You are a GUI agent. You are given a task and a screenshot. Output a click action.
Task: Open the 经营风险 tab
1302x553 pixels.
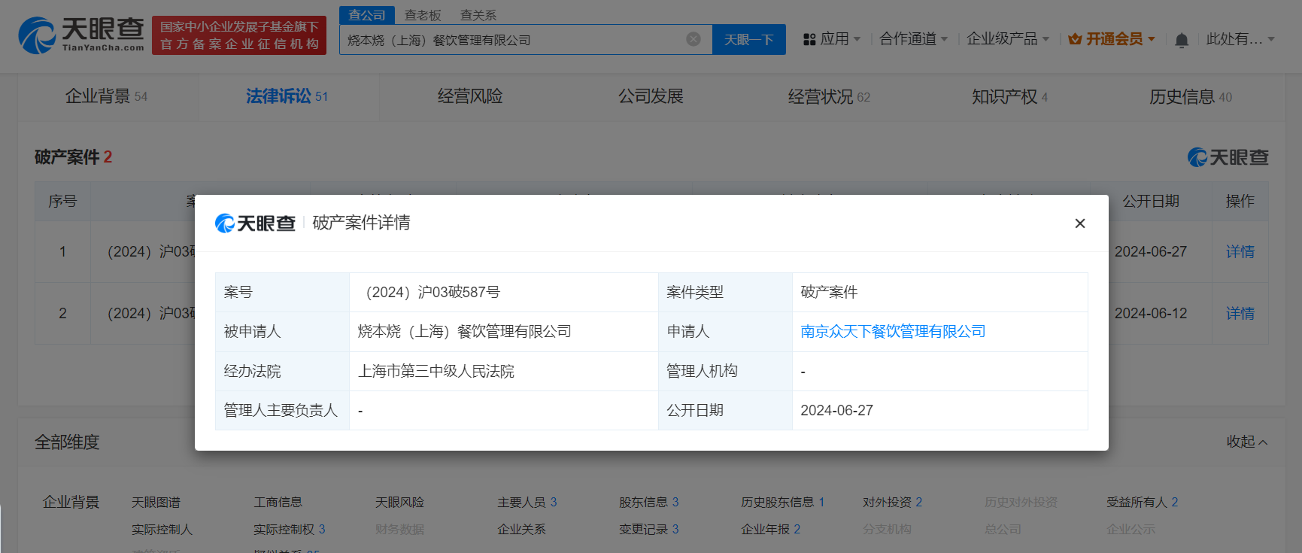point(470,96)
